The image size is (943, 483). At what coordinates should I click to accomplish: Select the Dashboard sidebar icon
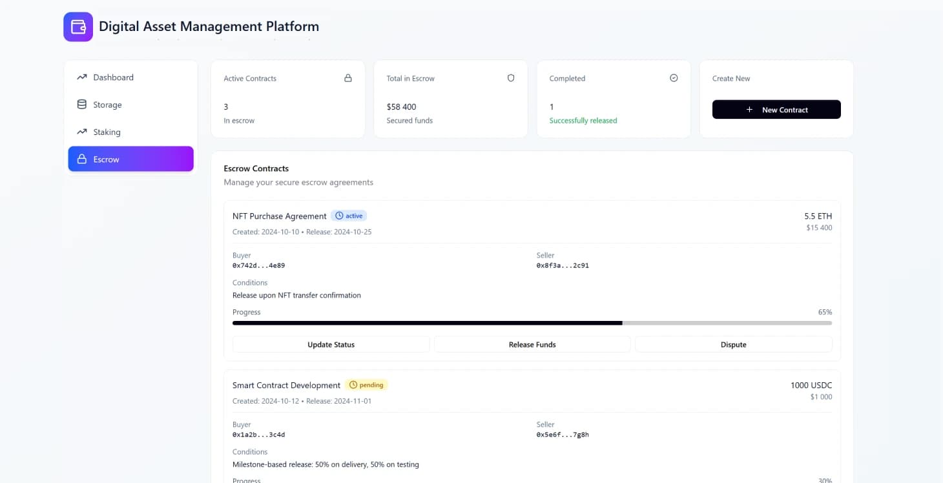pyautogui.click(x=81, y=77)
